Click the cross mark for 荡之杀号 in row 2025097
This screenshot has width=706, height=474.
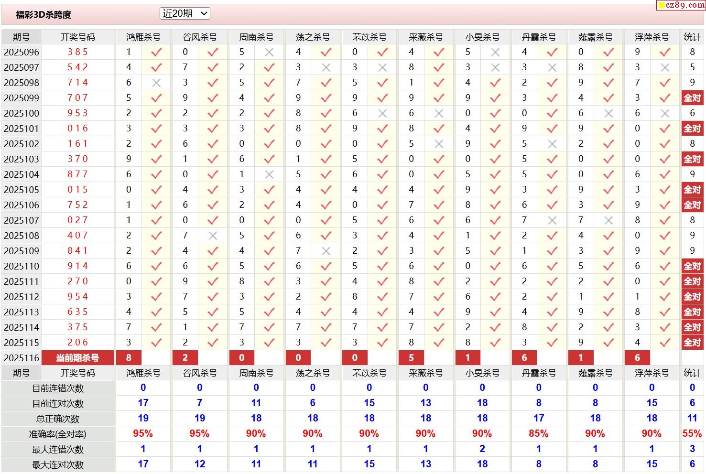pos(326,67)
